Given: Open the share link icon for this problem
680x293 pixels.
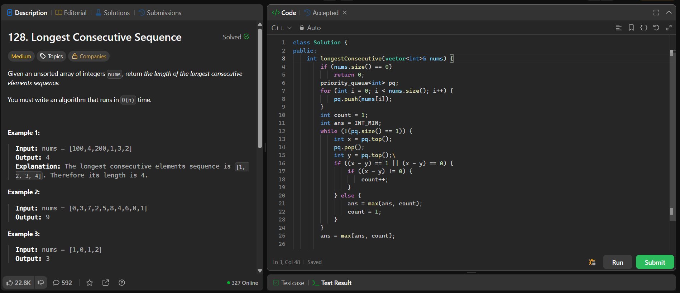Looking at the screenshot, I should click(x=106, y=283).
